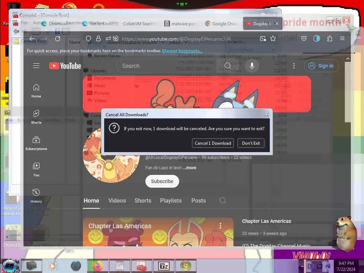Switch to the malware pack browser tab
The height and width of the screenshot is (273, 364).
click(181, 24)
